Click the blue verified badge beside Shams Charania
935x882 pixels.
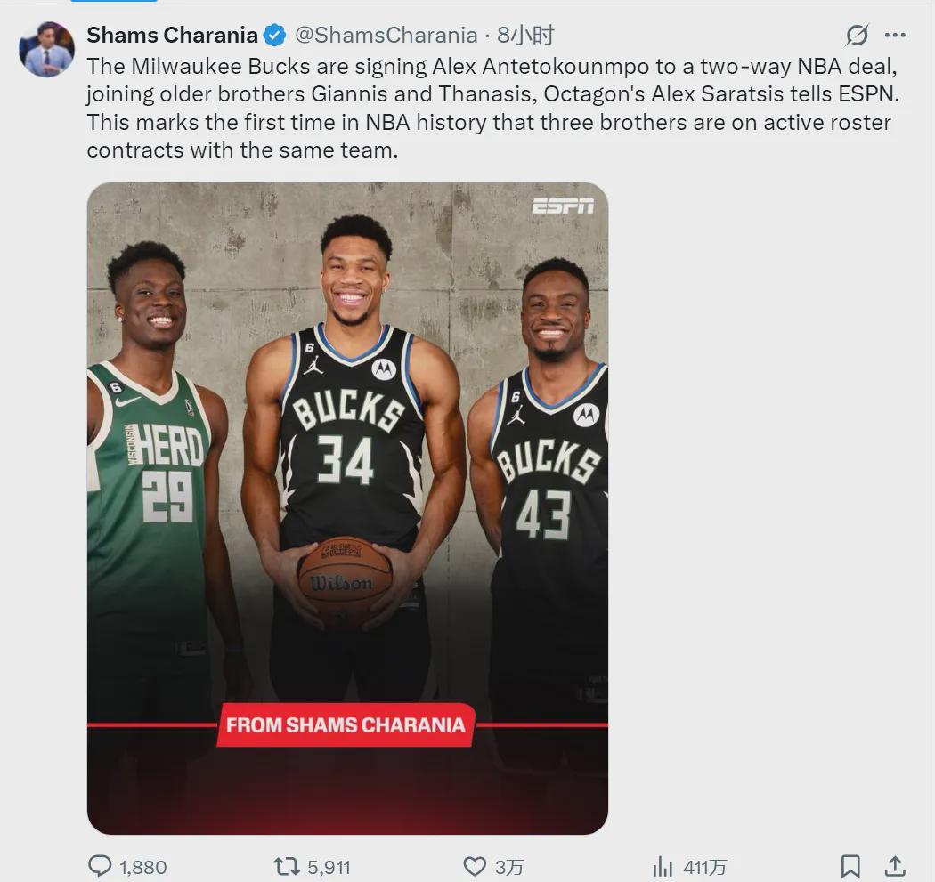[x=274, y=36]
